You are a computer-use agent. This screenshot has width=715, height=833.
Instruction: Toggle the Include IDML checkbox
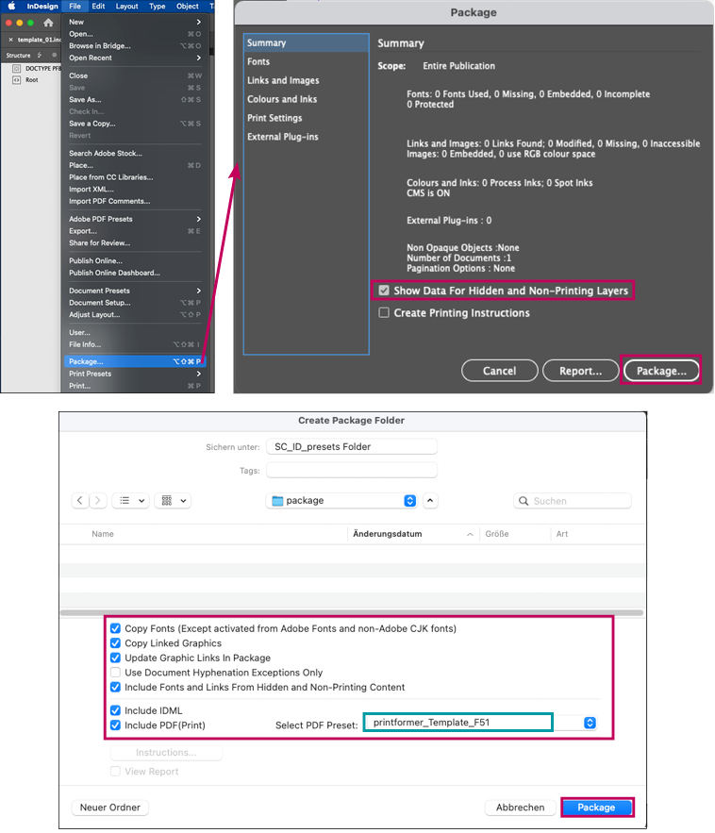point(115,710)
